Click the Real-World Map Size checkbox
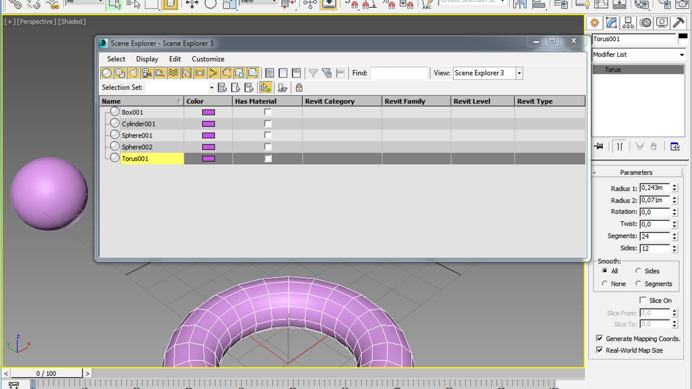 click(x=599, y=350)
